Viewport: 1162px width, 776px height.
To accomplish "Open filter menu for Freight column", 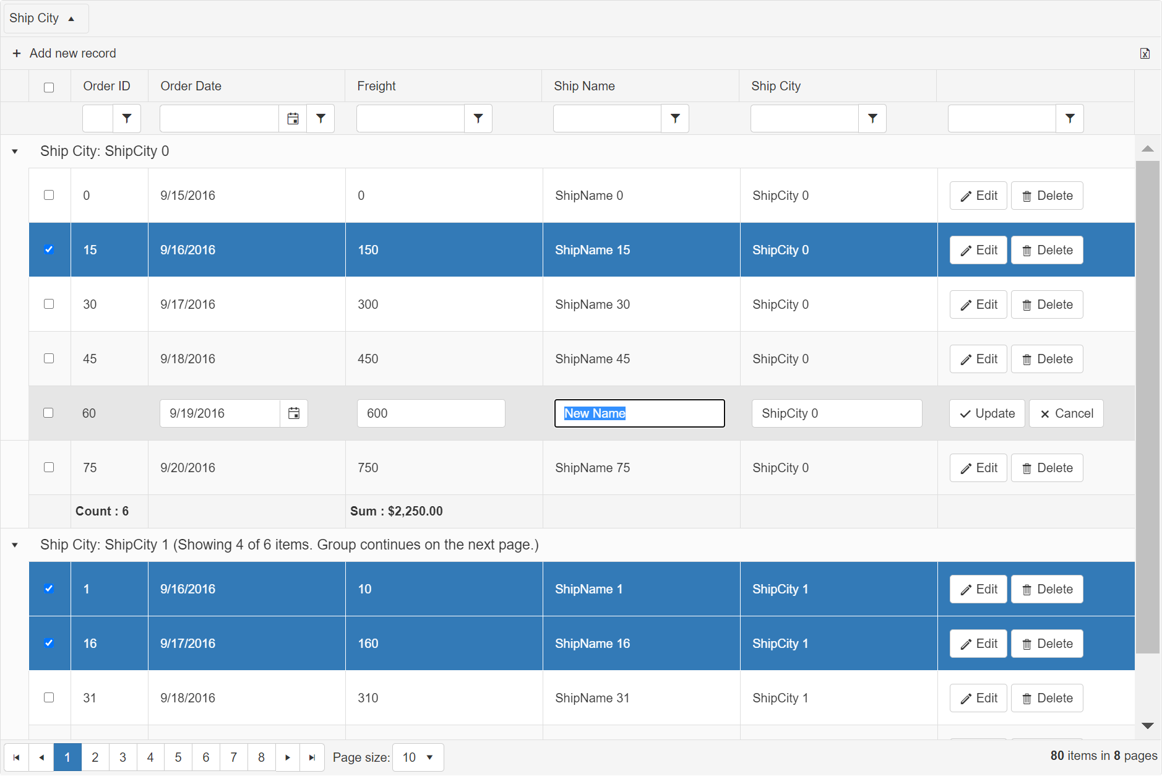I will click(478, 118).
